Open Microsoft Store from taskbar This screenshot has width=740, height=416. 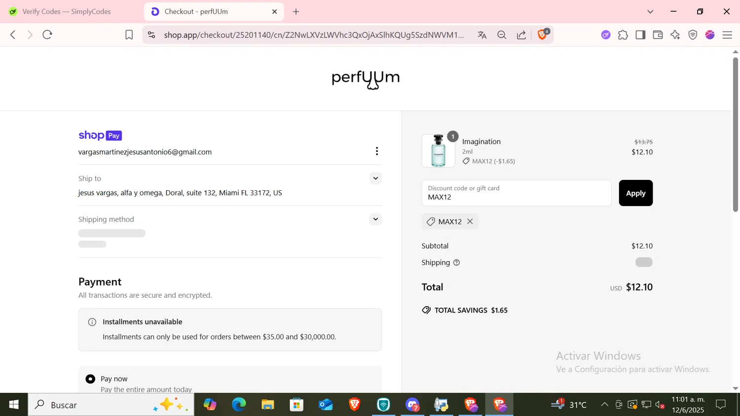pyautogui.click(x=296, y=405)
